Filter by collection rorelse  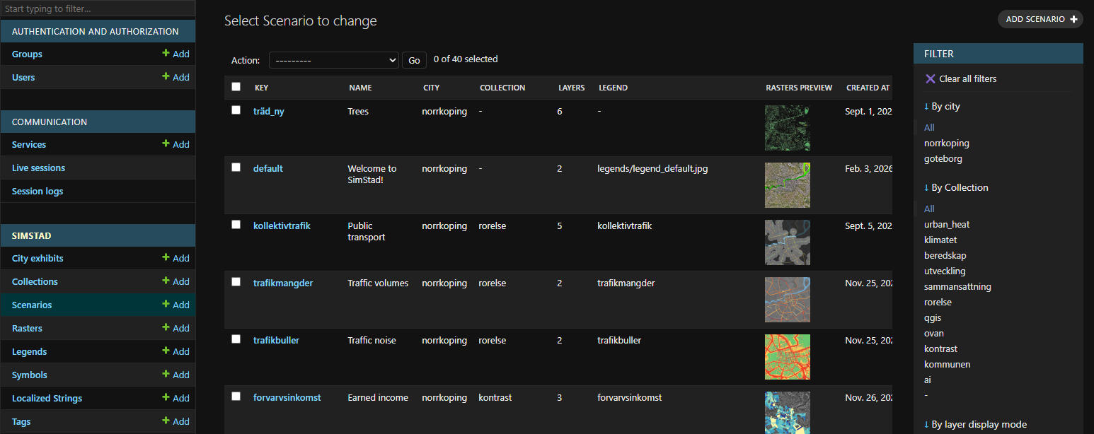pyautogui.click(x=938, y=302)
